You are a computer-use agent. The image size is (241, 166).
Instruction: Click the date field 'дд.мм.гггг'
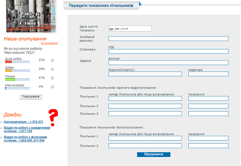130,28
